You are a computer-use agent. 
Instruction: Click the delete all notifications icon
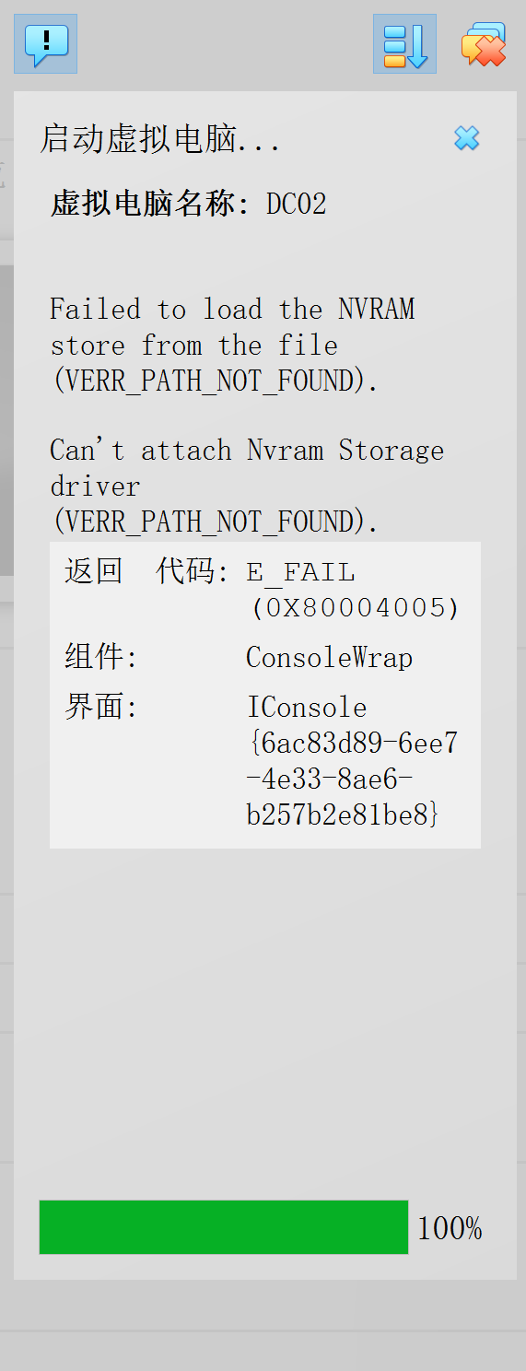tap(484, 44)
